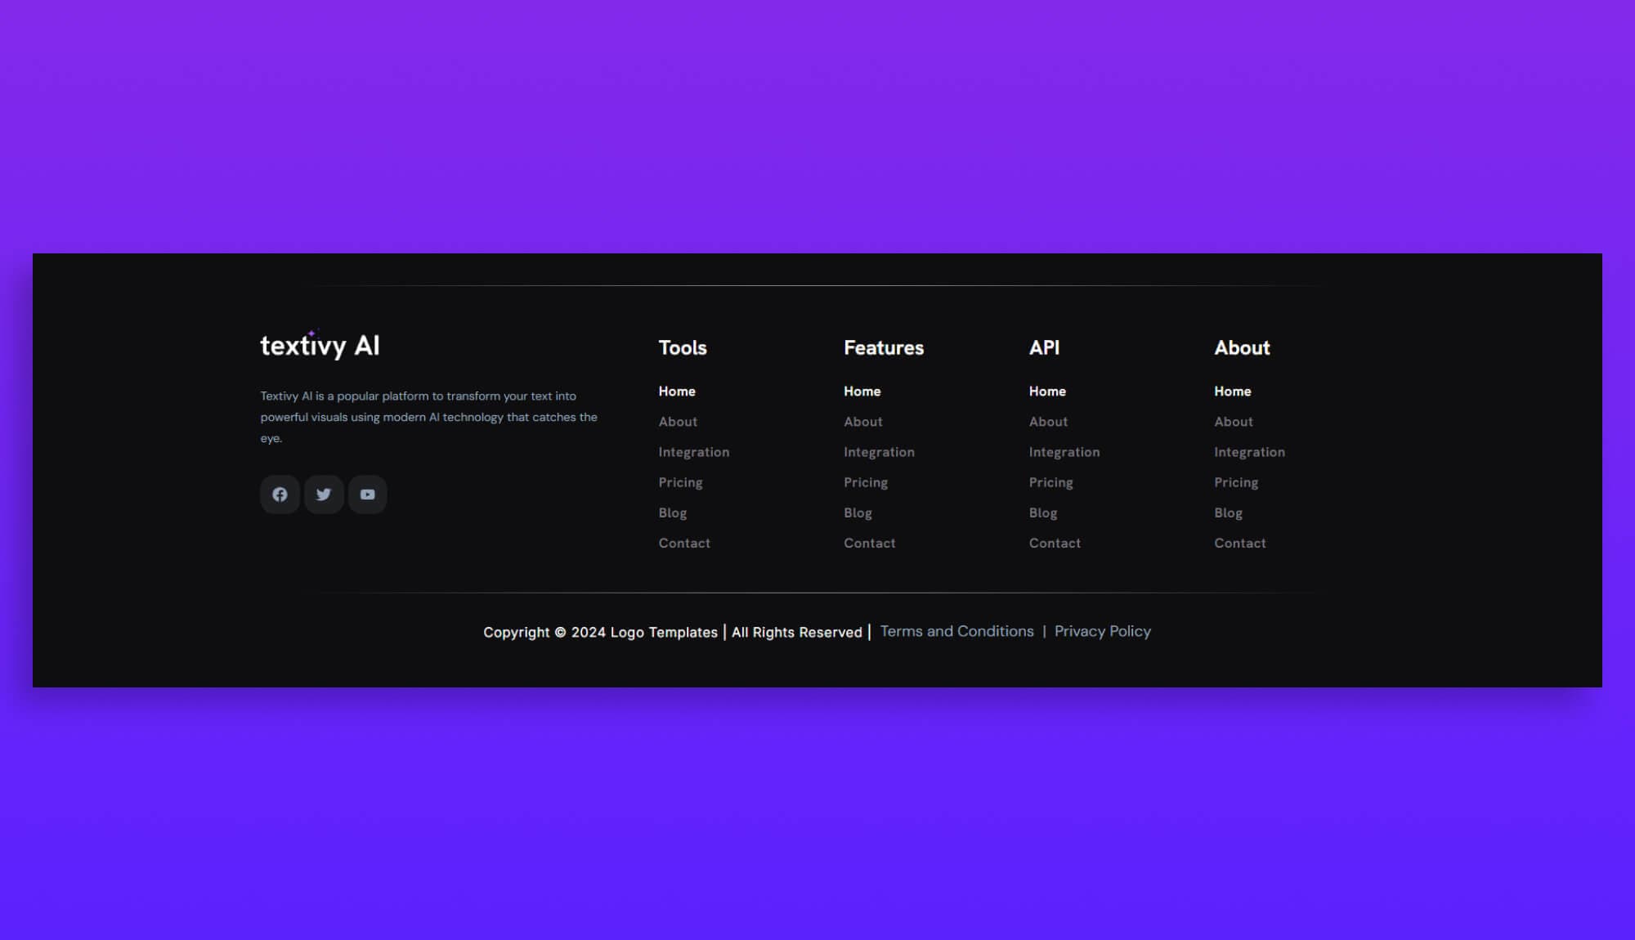
Task: Open the Blog link under Features
Action: coord(858,513)
